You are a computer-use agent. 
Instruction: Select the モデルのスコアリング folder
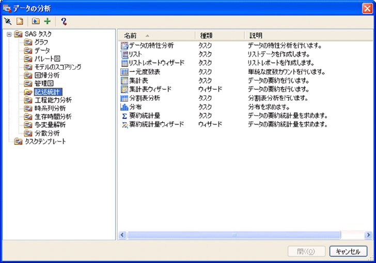(58, 67)
